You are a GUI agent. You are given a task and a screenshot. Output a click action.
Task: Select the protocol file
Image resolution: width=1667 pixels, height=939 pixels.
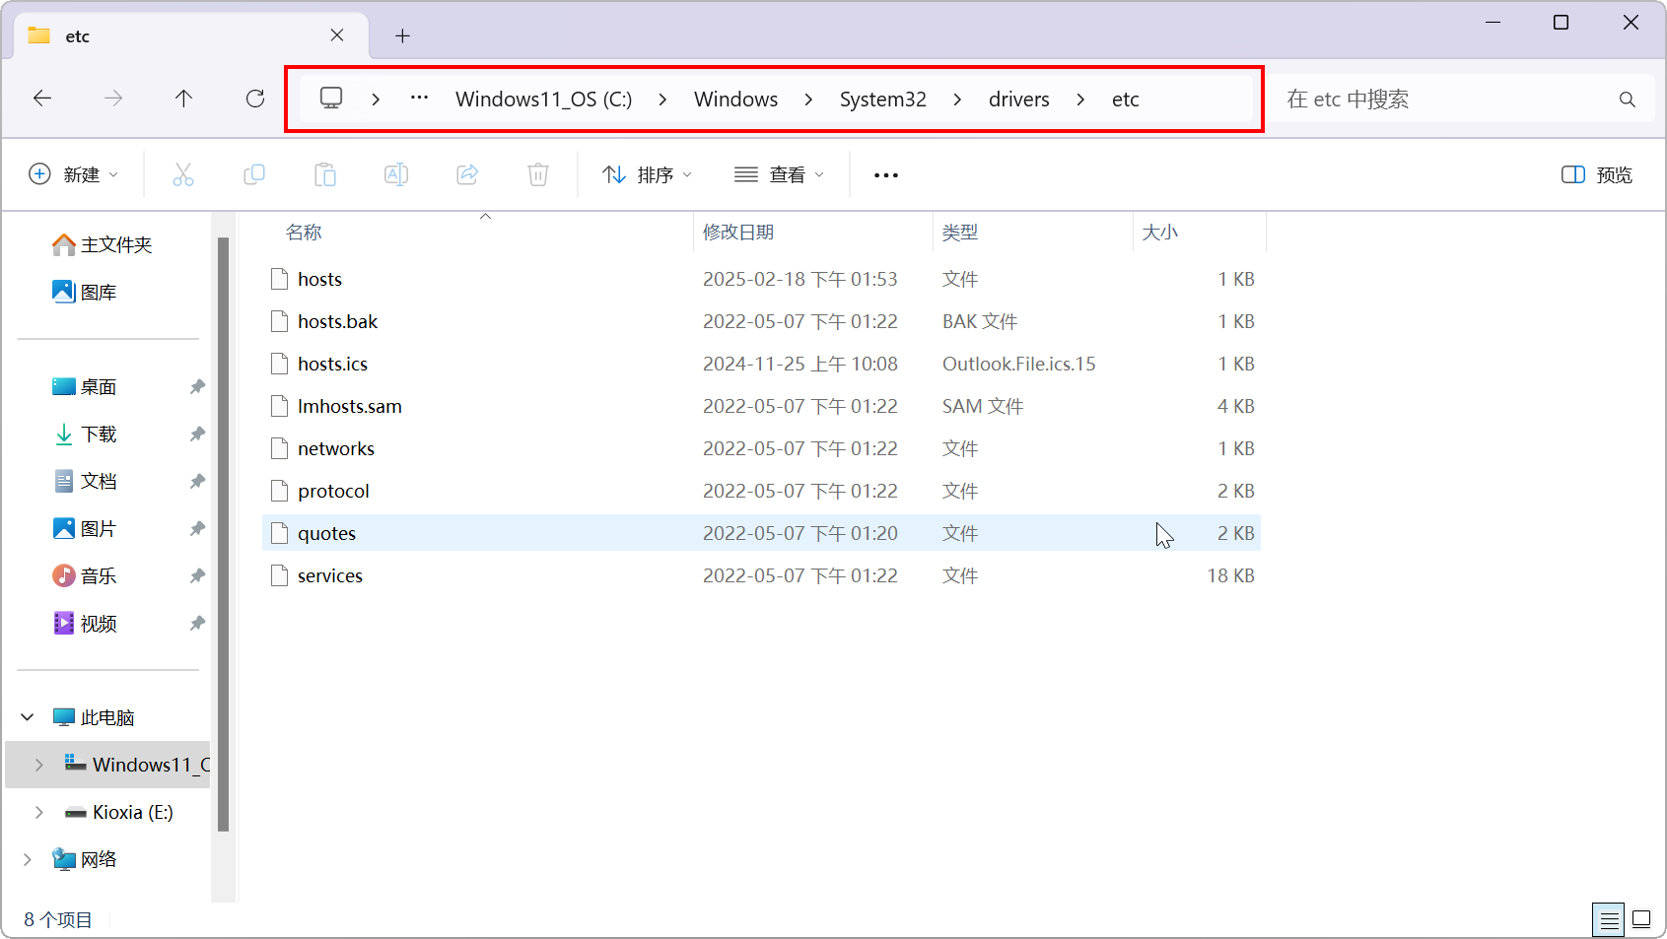(x=761, y=491)
